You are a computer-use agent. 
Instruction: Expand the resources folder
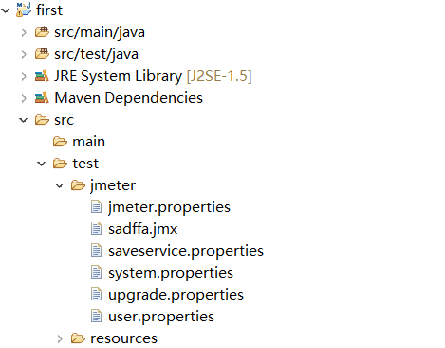[60, 339]
